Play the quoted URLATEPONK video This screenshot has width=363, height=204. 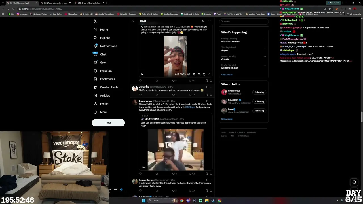tap(176, 150)
